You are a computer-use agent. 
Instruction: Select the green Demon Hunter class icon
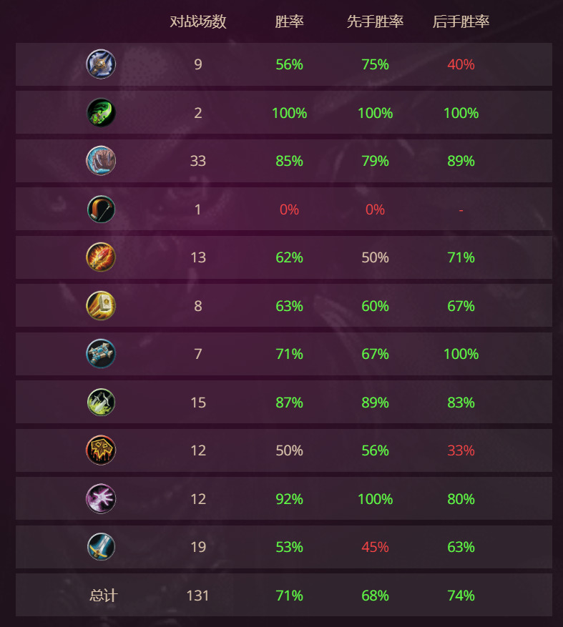[101, 113]
